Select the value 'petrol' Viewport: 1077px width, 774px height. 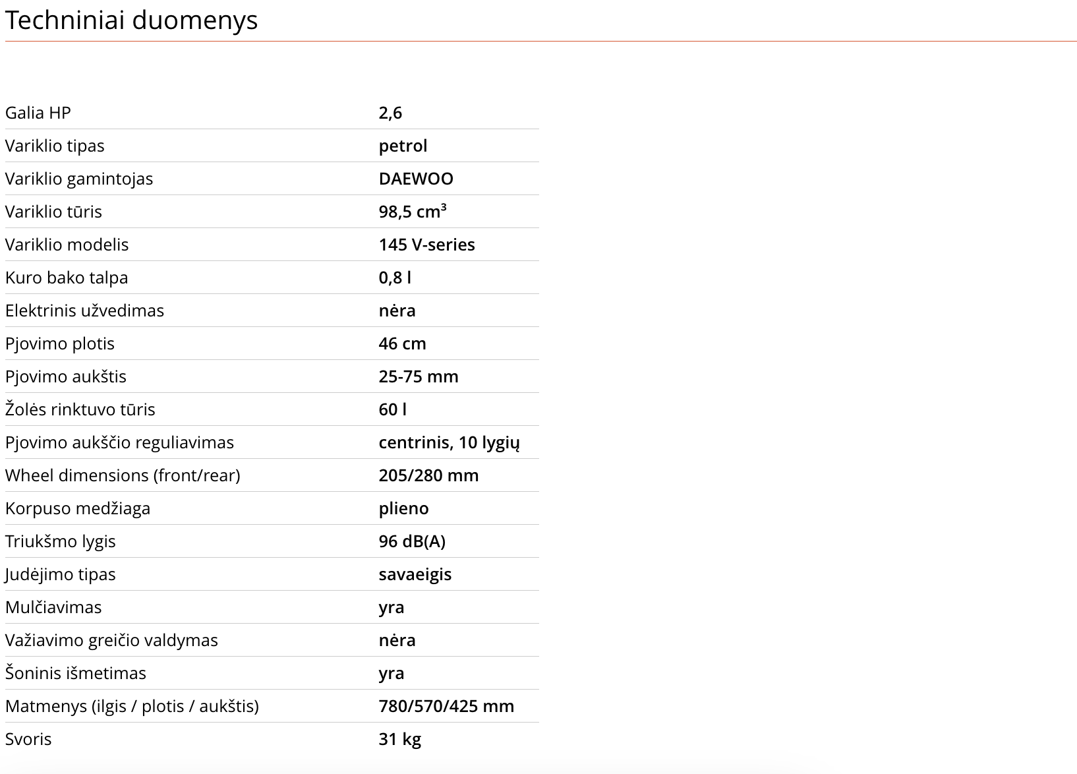tap(403, 146)
